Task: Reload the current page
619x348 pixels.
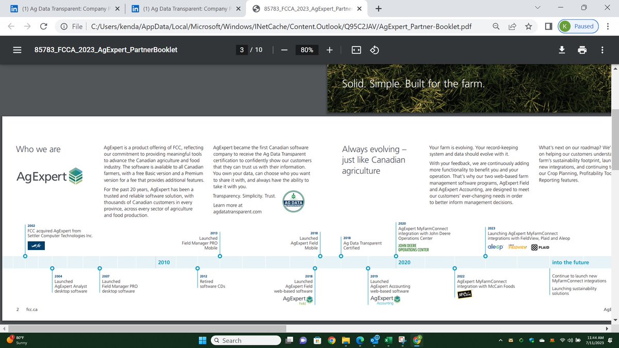Action: 44,26
